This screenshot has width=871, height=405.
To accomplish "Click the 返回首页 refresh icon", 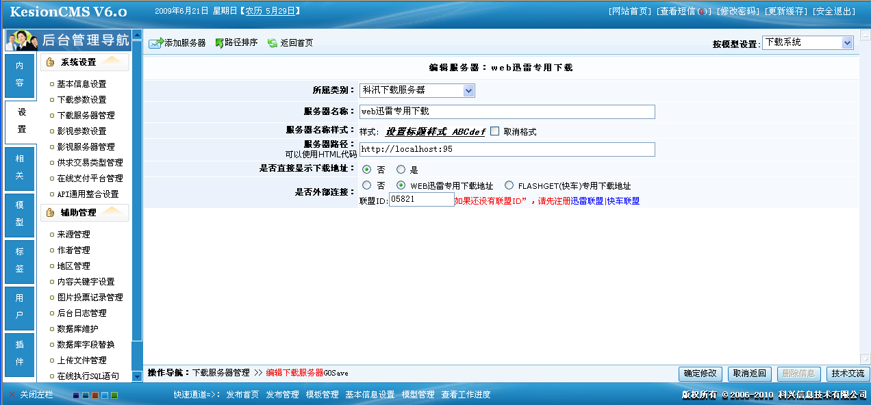I will [x=273, y=43].
